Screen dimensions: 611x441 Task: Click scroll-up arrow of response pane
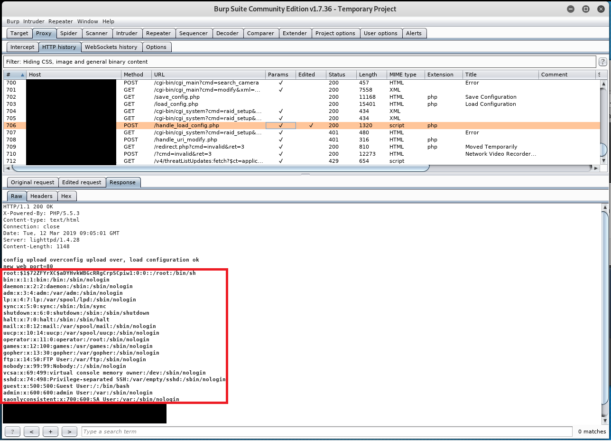(604, 207)
